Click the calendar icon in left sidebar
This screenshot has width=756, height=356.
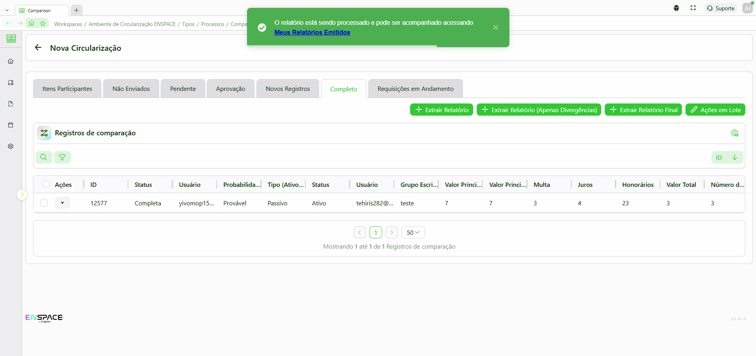pyautogui.click(x=11, y=125)
